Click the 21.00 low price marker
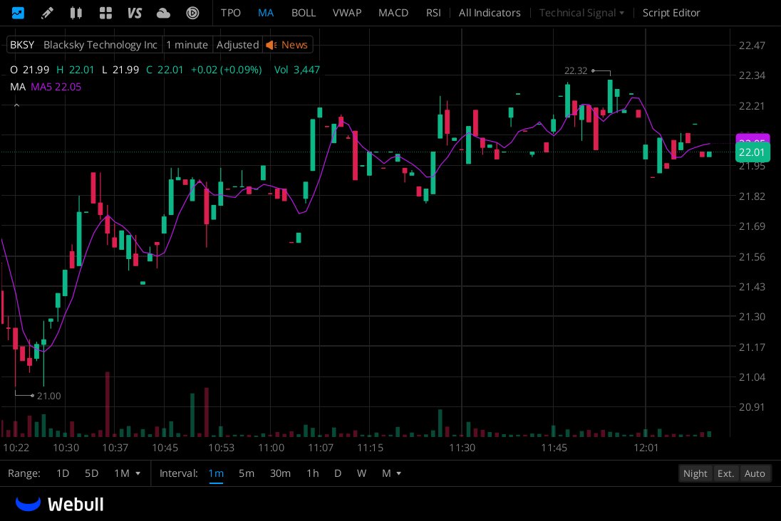This screenshot has height=521, width=781. click(x=48, y=396)
